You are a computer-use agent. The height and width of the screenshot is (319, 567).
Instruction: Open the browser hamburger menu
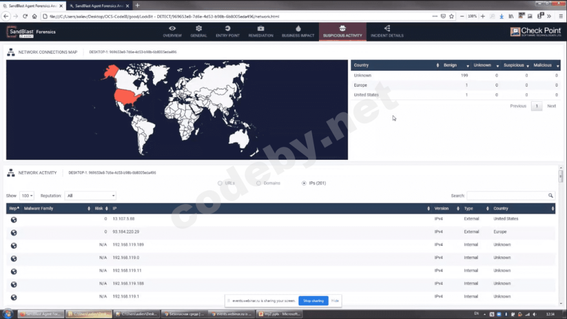point(561,16)
